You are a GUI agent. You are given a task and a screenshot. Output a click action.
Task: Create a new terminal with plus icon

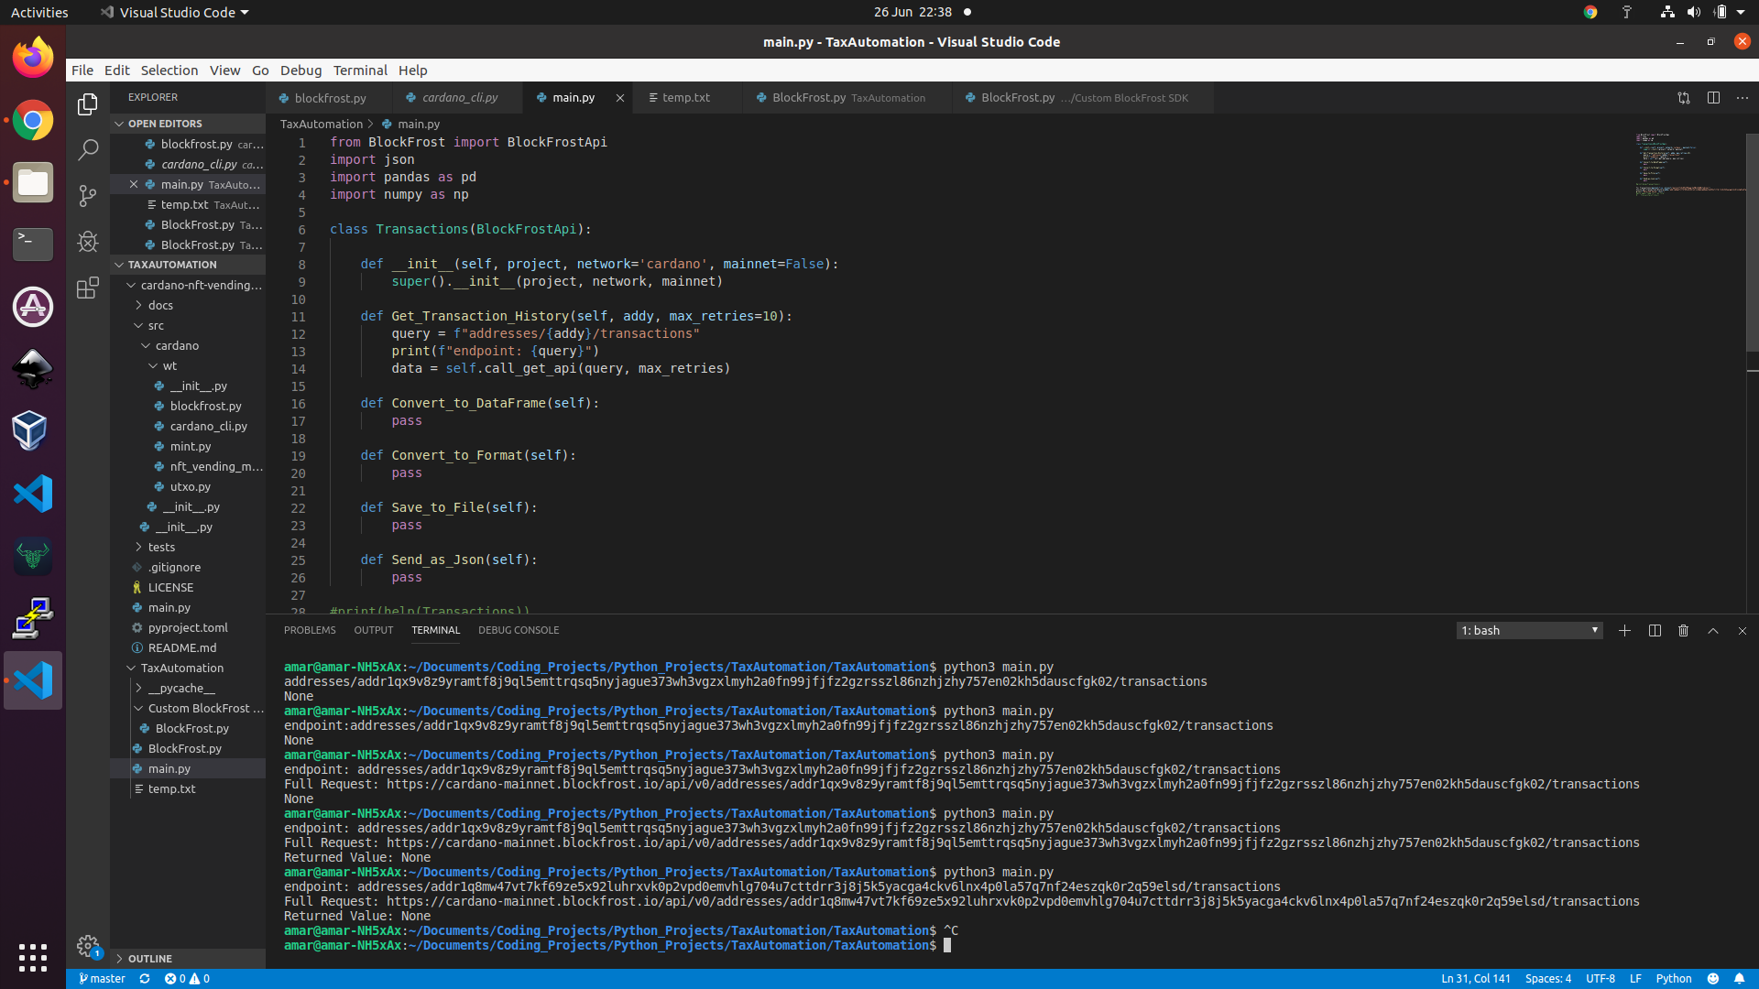[1624, 630]
